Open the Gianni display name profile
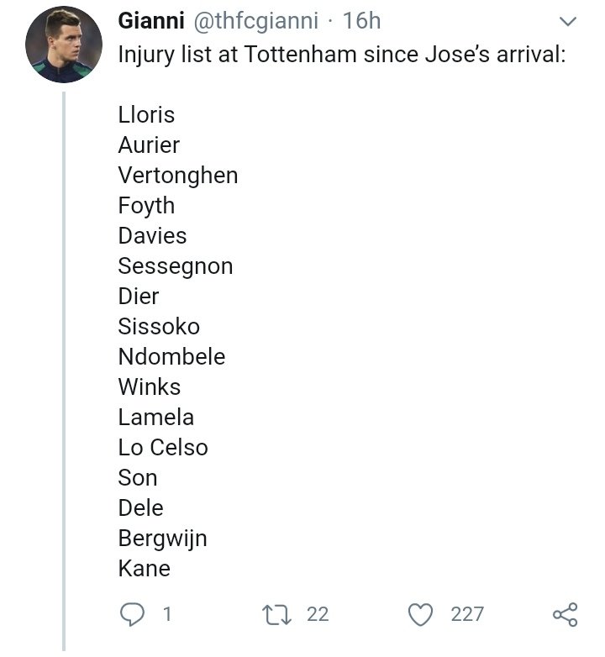 [151, 21]
